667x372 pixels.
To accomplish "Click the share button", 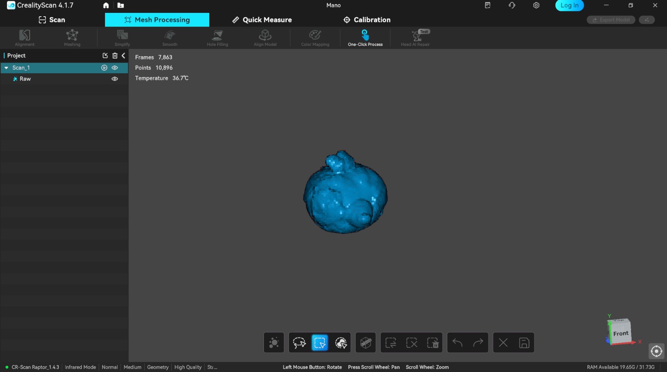I will click(647, 20).
